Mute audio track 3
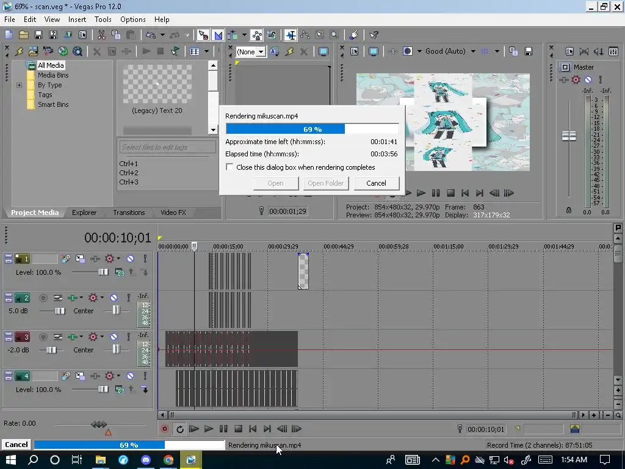Screen dimensions: 625x469 [114, 337]
